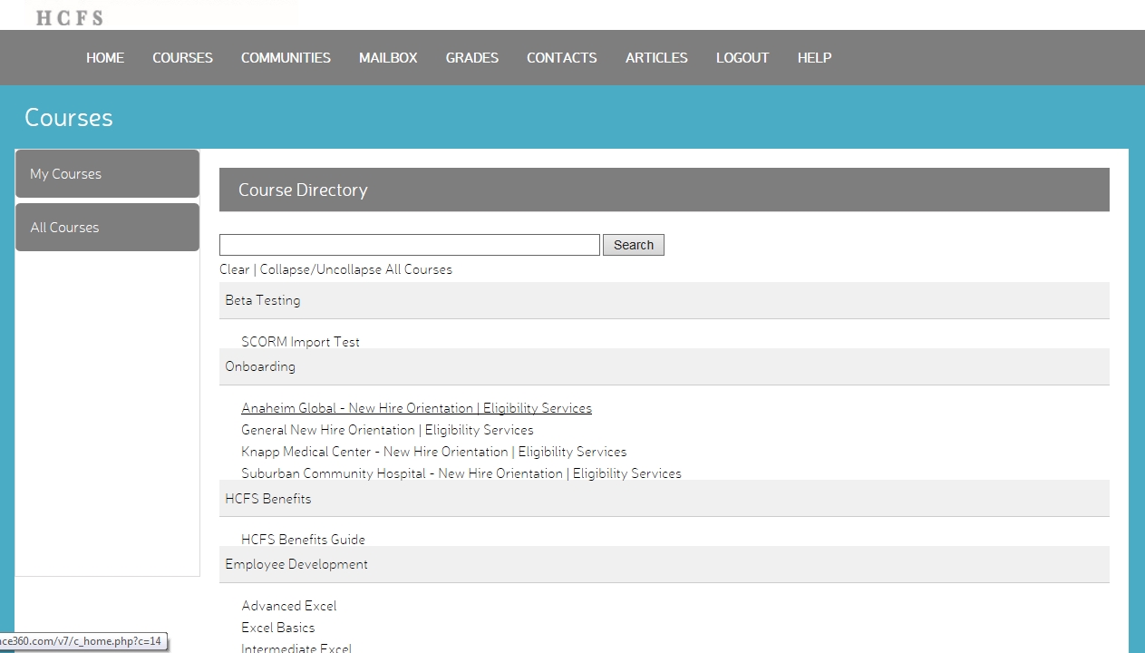The width and height of the screenshot is (1145, 653).
Task: Switch to the My Courses tab
Action: pos(107,174)
